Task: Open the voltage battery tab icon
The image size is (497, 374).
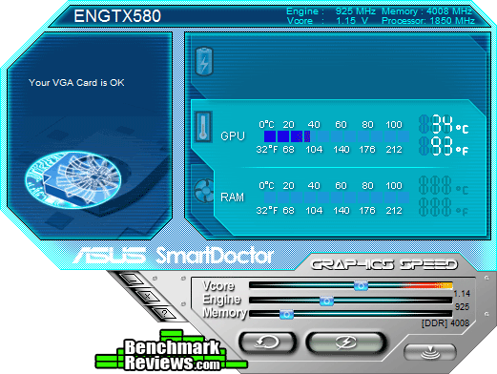Action: click(204, 61)
